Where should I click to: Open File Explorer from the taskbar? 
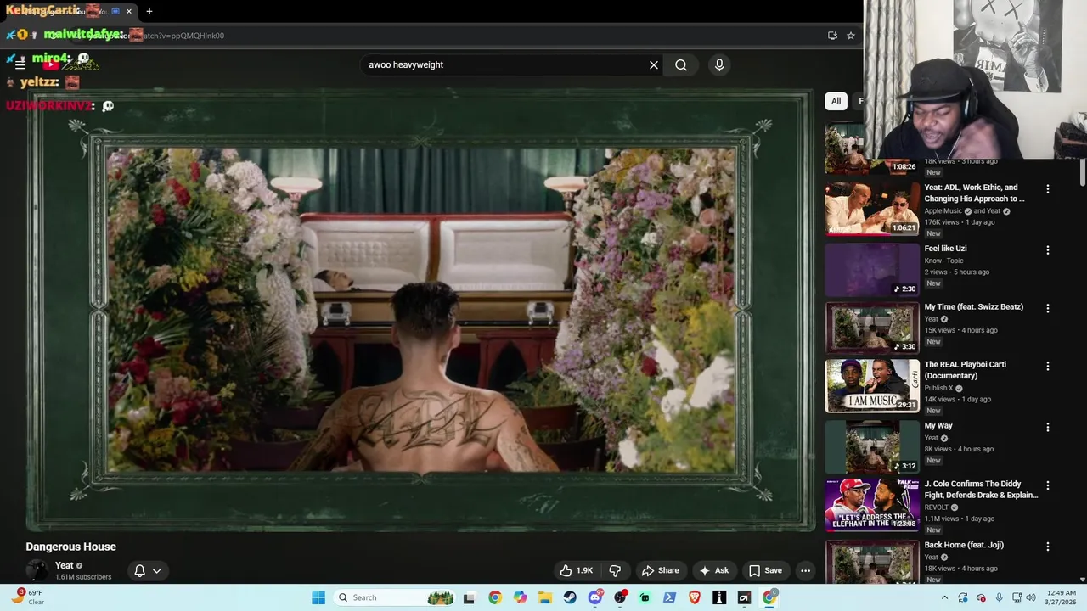coord(545,597)
